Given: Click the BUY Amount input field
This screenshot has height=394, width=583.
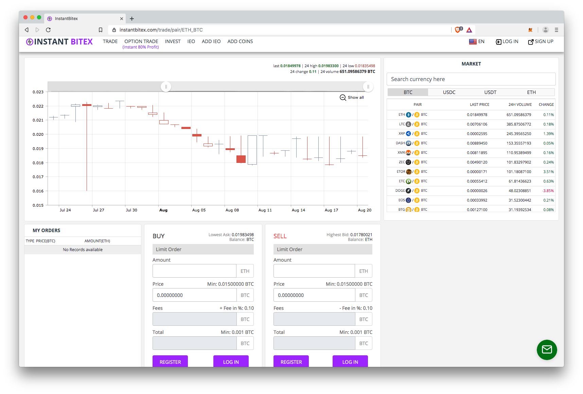Looking at the screenshot, I should pos(194,271).
